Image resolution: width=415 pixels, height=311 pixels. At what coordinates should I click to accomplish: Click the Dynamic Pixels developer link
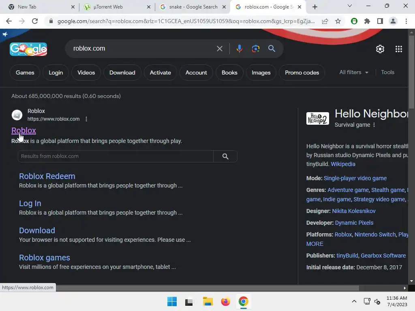point(354,223)
